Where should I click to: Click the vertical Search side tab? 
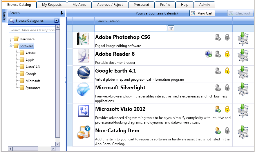(4, 16)
